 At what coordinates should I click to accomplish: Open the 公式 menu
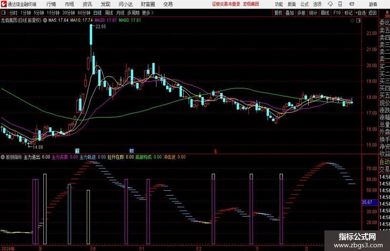[304, 4]
